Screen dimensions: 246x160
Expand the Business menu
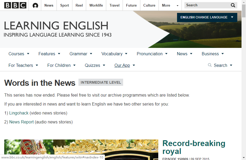(x=213, y=54)
